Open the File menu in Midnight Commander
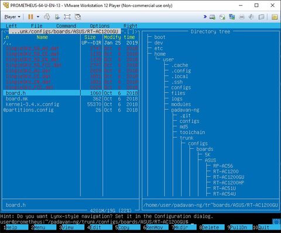281x233 pixels. [36, 26]
